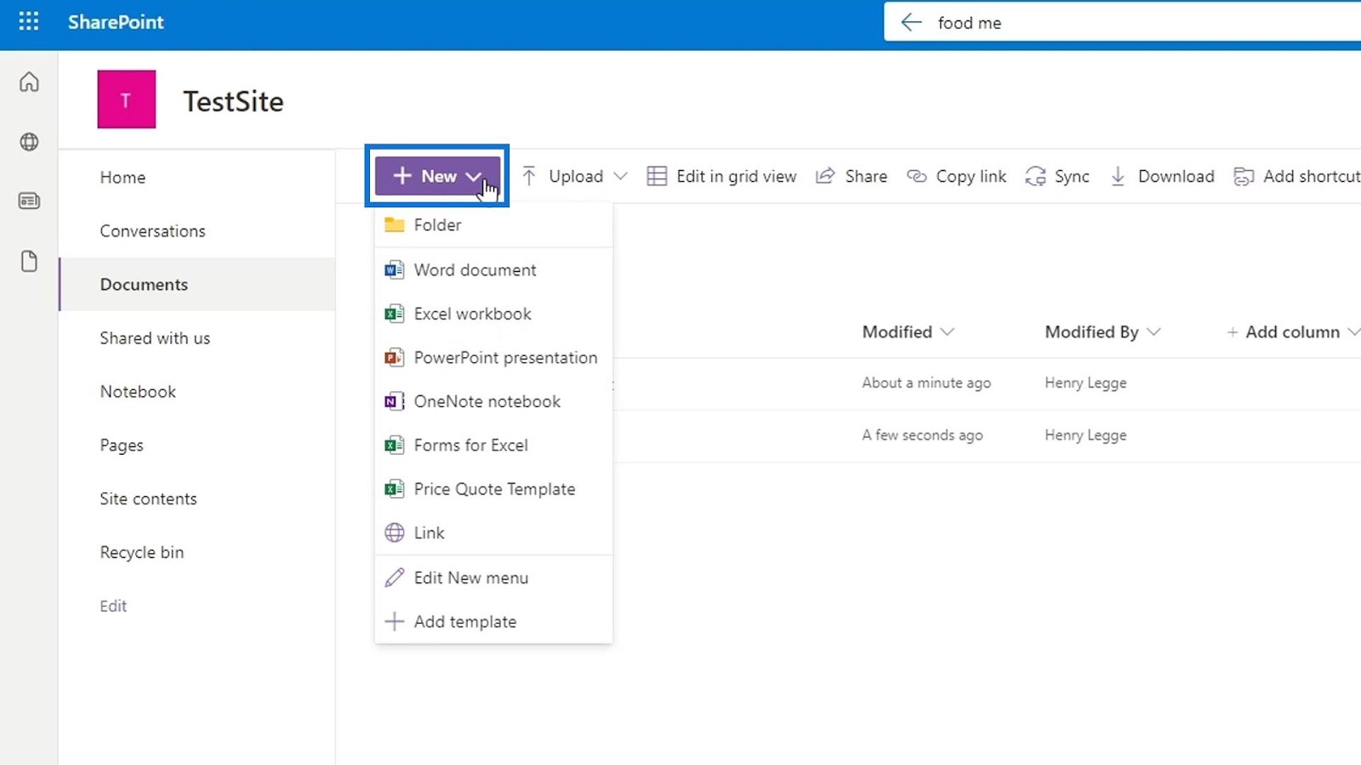The width and height of the screenshot is (1361, 765).
Task: Click the Word document icon
Action: 394,270
